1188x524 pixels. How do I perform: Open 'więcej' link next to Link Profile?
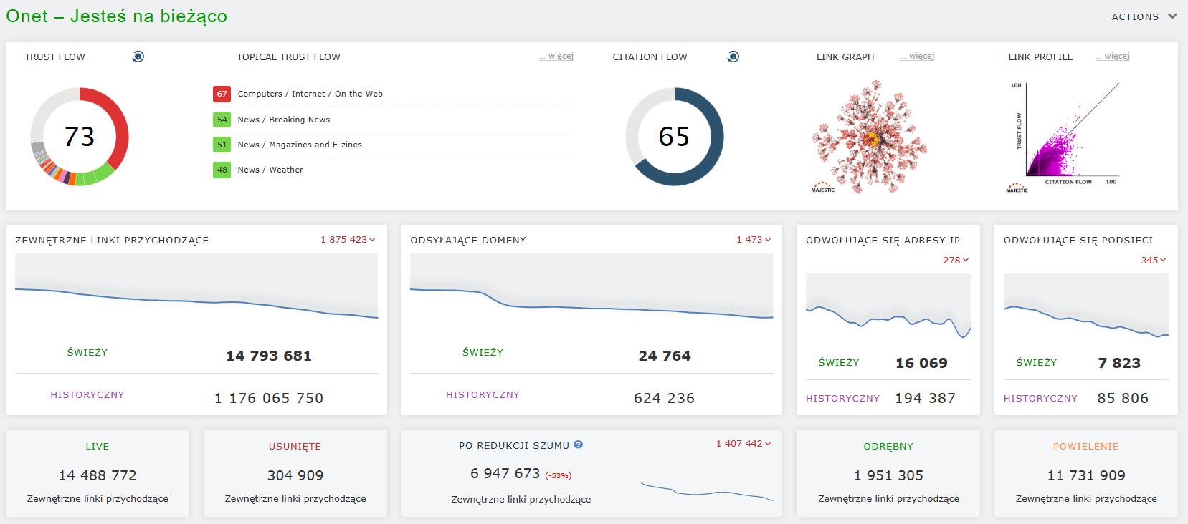(x=1113, y=57)
